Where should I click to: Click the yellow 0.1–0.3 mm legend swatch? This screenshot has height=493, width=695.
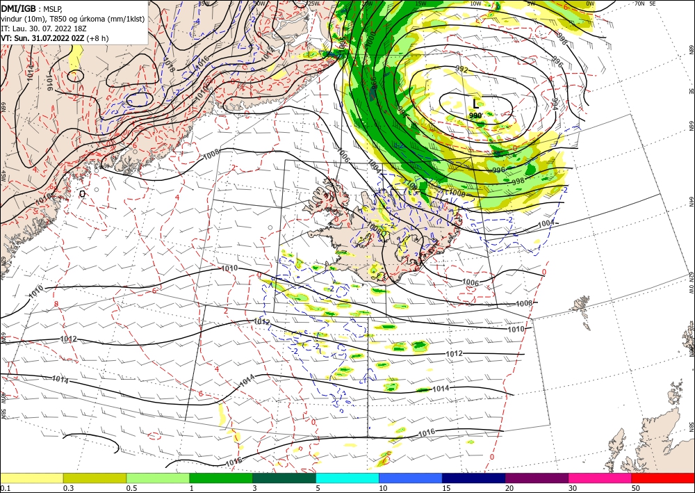pyautogui.click(x=32, y=478)
